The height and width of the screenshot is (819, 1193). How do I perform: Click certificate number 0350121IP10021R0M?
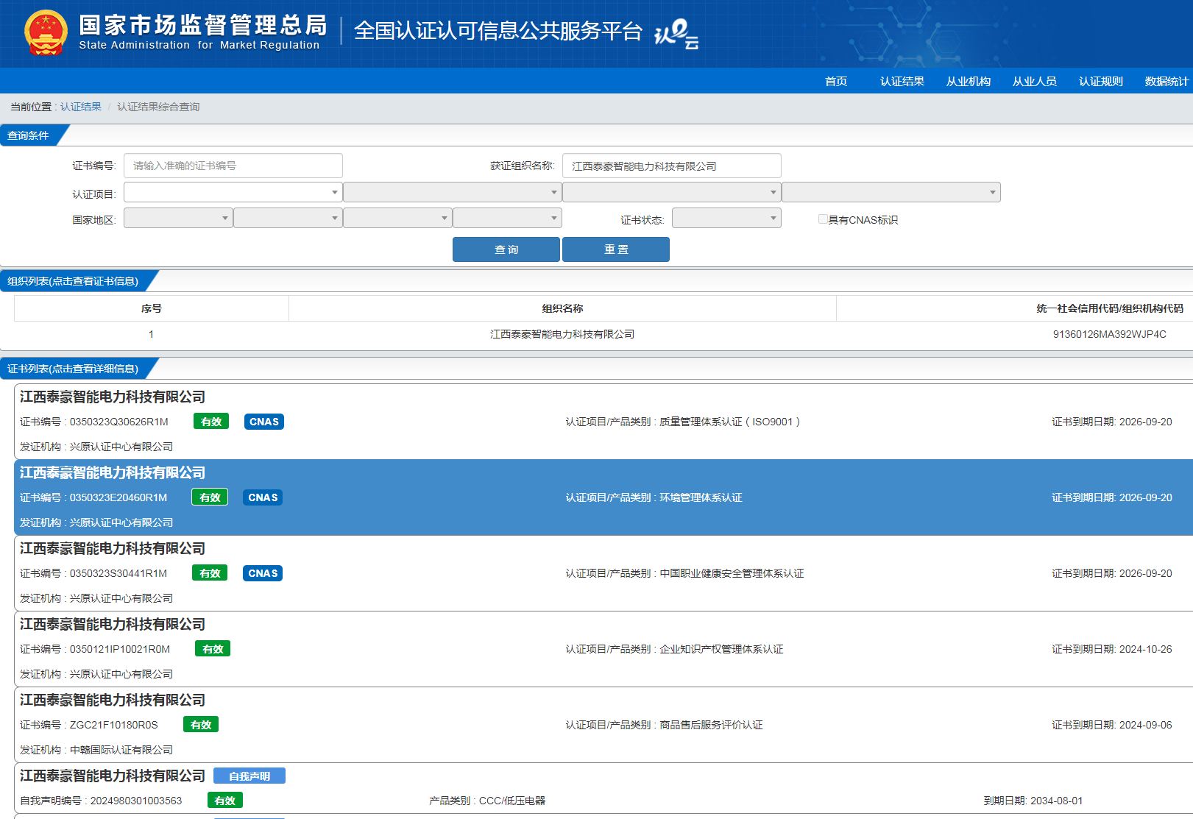click(120, 649)
